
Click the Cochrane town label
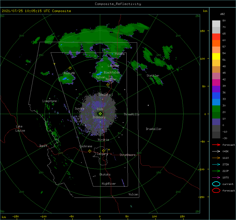pyautogui.click(x=86, y=146)
